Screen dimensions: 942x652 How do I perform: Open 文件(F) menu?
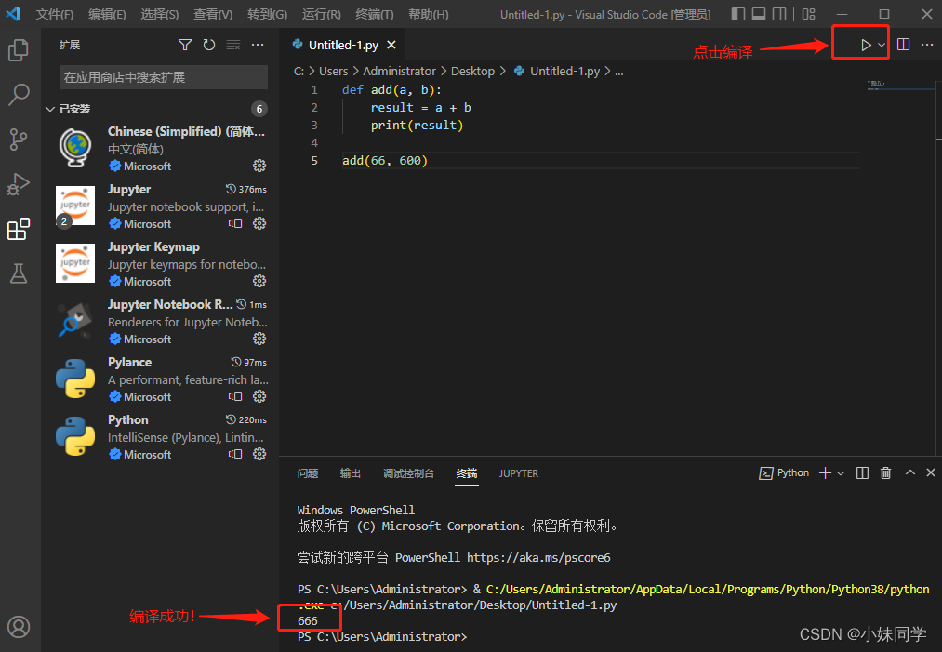[x=55, y=15]
